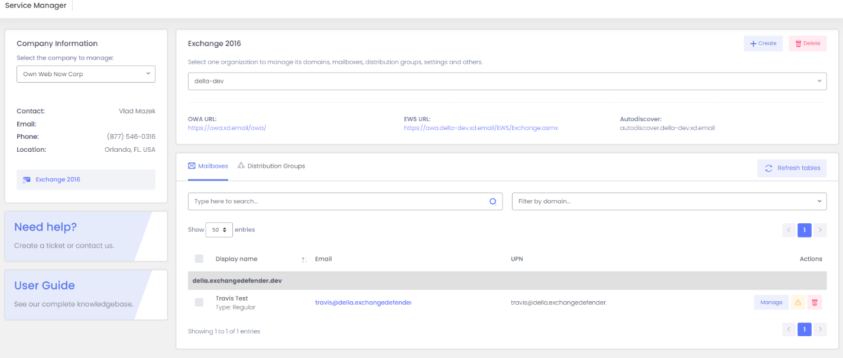Switch to the Distribution Groups tab
Screen dimensions: 843x358
271,166
